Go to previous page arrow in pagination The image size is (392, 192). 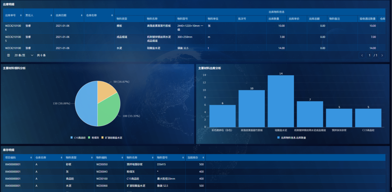click(x=362, y=55)
